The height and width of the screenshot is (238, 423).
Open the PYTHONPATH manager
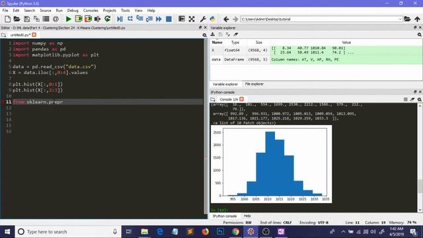213,19
